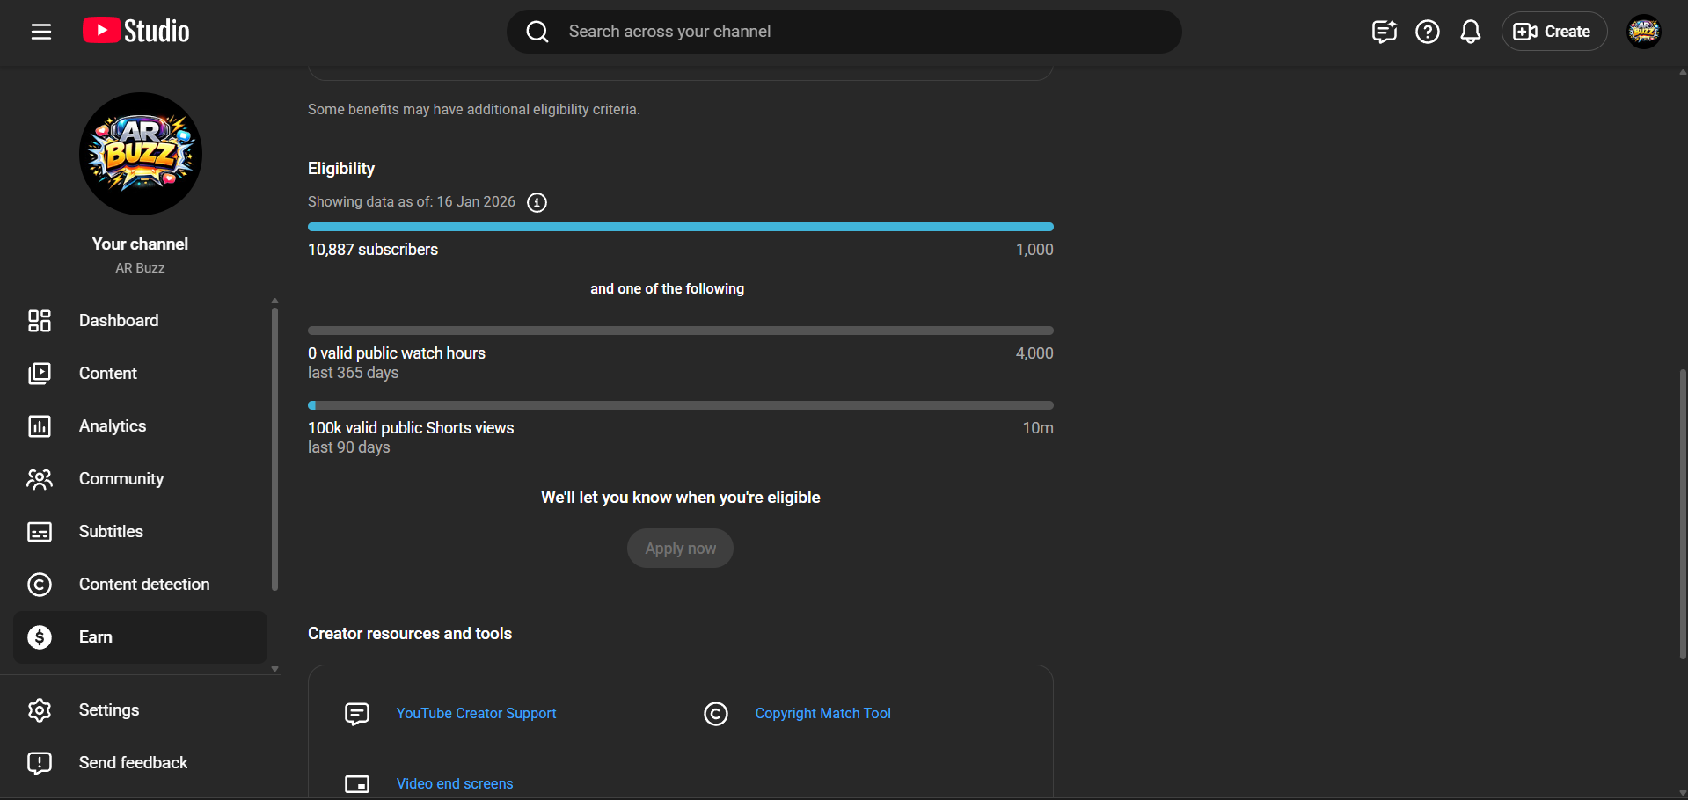
Task: Open the notifications bell
Action: coord(1470,32)
